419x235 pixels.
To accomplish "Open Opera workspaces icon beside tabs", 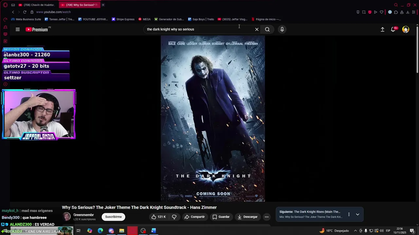I will (x=13, y=5).
